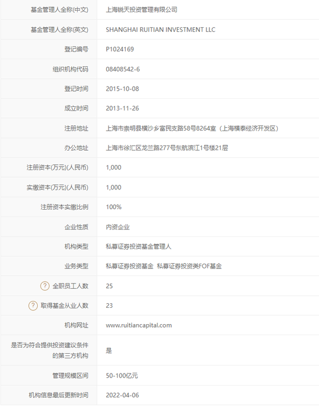Click the 私募证券投资基金 business type

click(129, 266)
